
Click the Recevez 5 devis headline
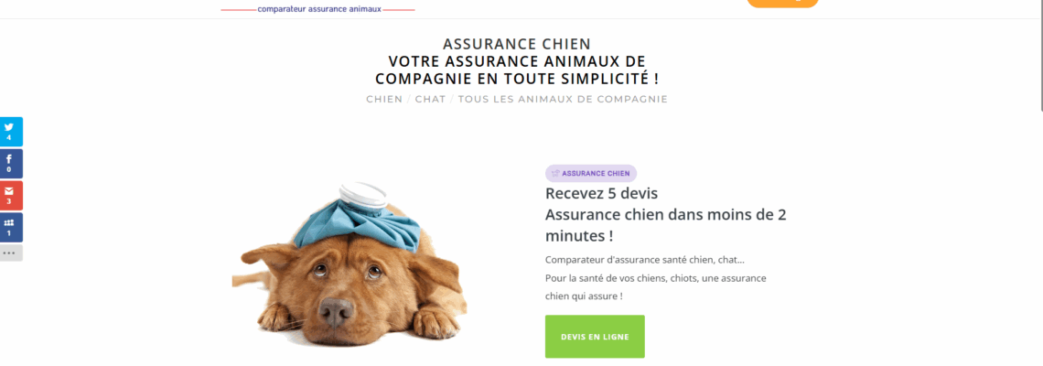tap(601, 194)
